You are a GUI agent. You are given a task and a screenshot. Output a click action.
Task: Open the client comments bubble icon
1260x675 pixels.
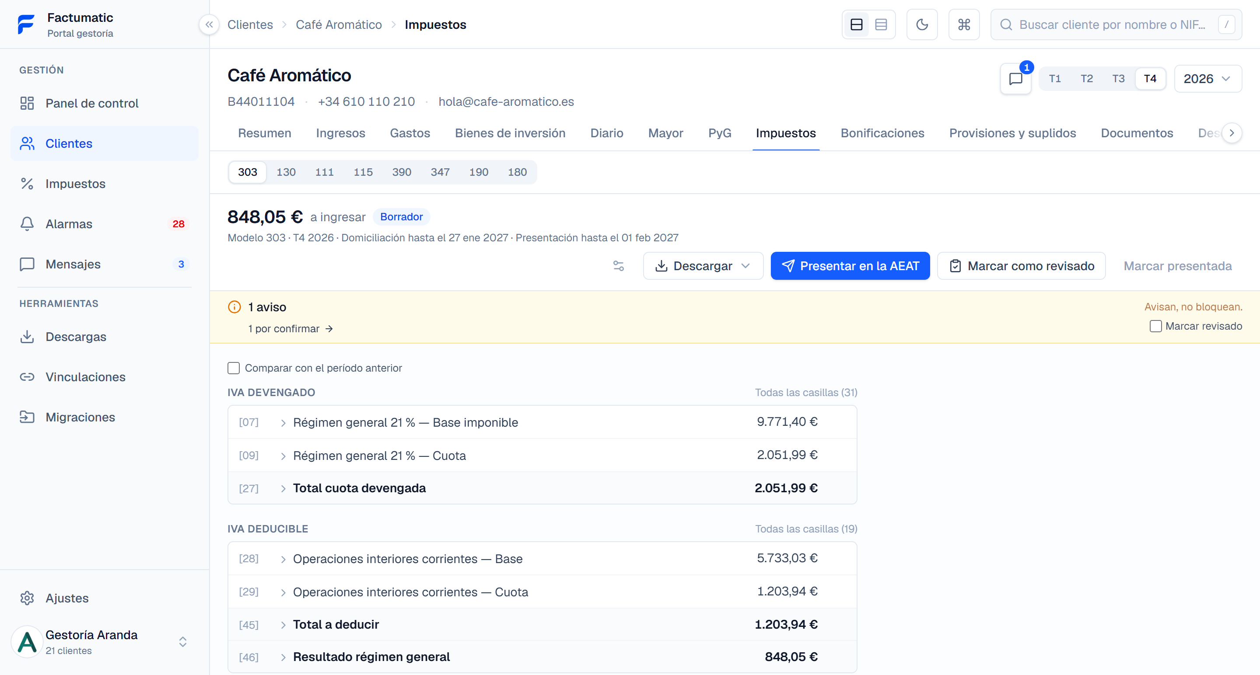1016,79
